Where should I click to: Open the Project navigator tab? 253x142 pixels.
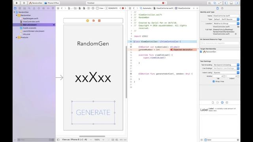(x=15, y=8)
